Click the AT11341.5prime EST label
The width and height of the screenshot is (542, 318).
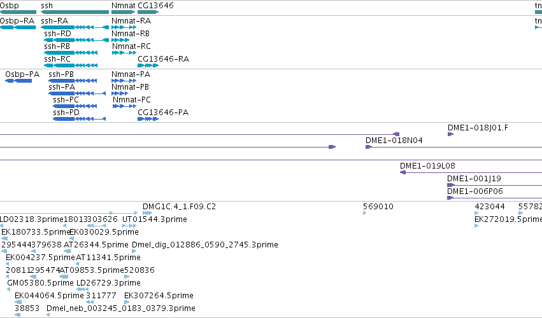[108, 258]
